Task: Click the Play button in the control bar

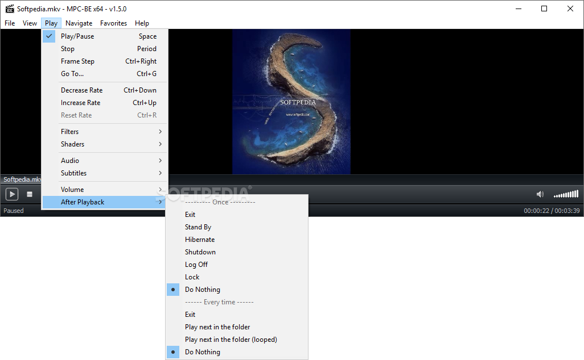Action: tap(12, 194)
